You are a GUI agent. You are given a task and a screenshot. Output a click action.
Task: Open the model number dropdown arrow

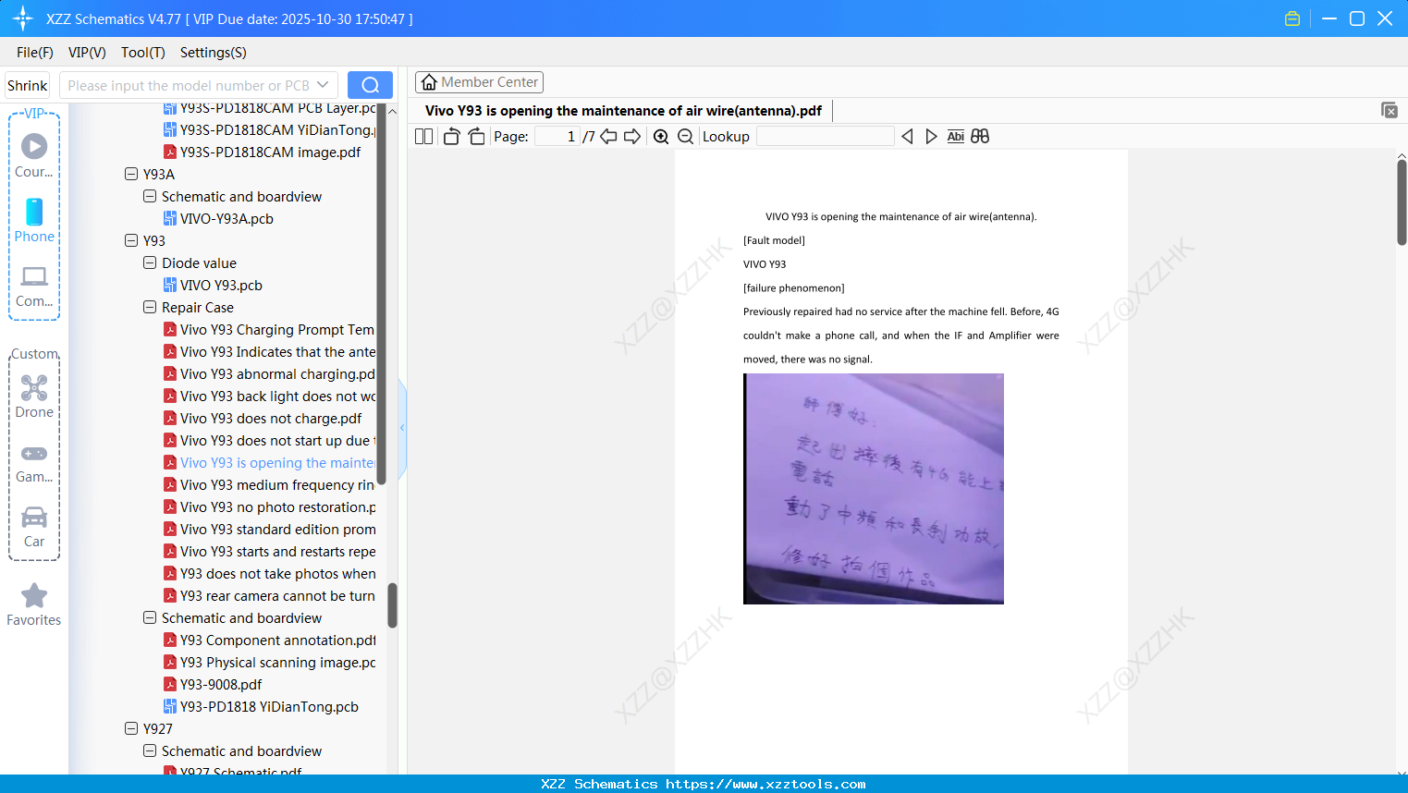point(323,85)
